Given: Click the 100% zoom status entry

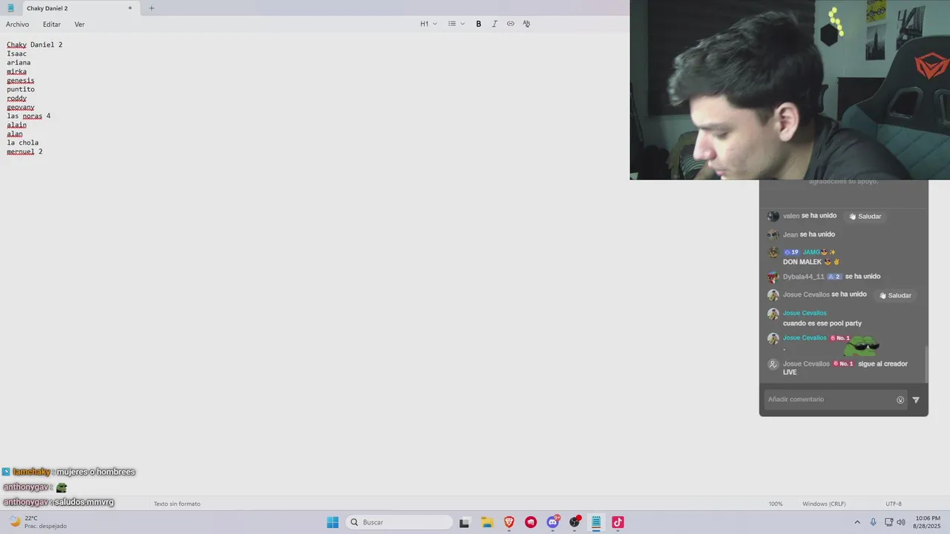Looking at the screenshot, I should (x=776, y=504).
